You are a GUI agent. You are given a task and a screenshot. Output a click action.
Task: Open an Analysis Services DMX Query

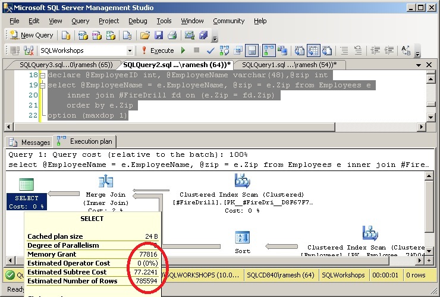97,35
